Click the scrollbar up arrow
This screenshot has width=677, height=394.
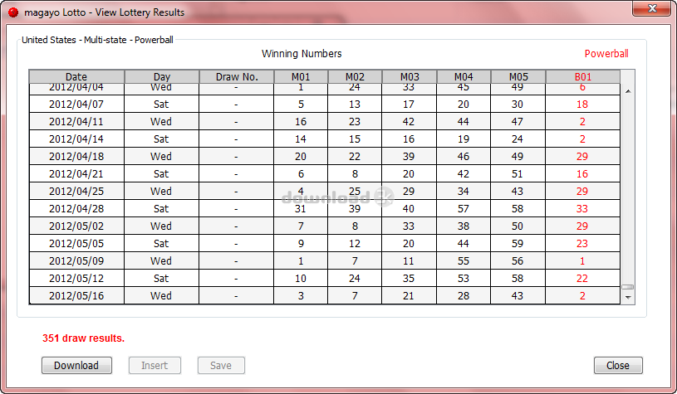pos(628,92)
